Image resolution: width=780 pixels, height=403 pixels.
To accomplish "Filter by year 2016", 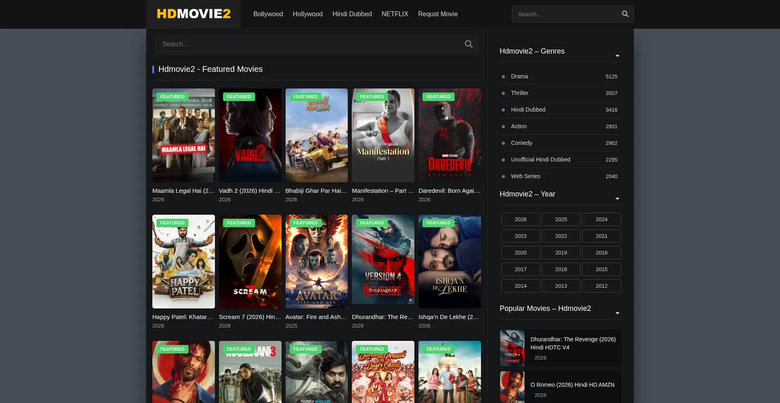I will [561, 269].
